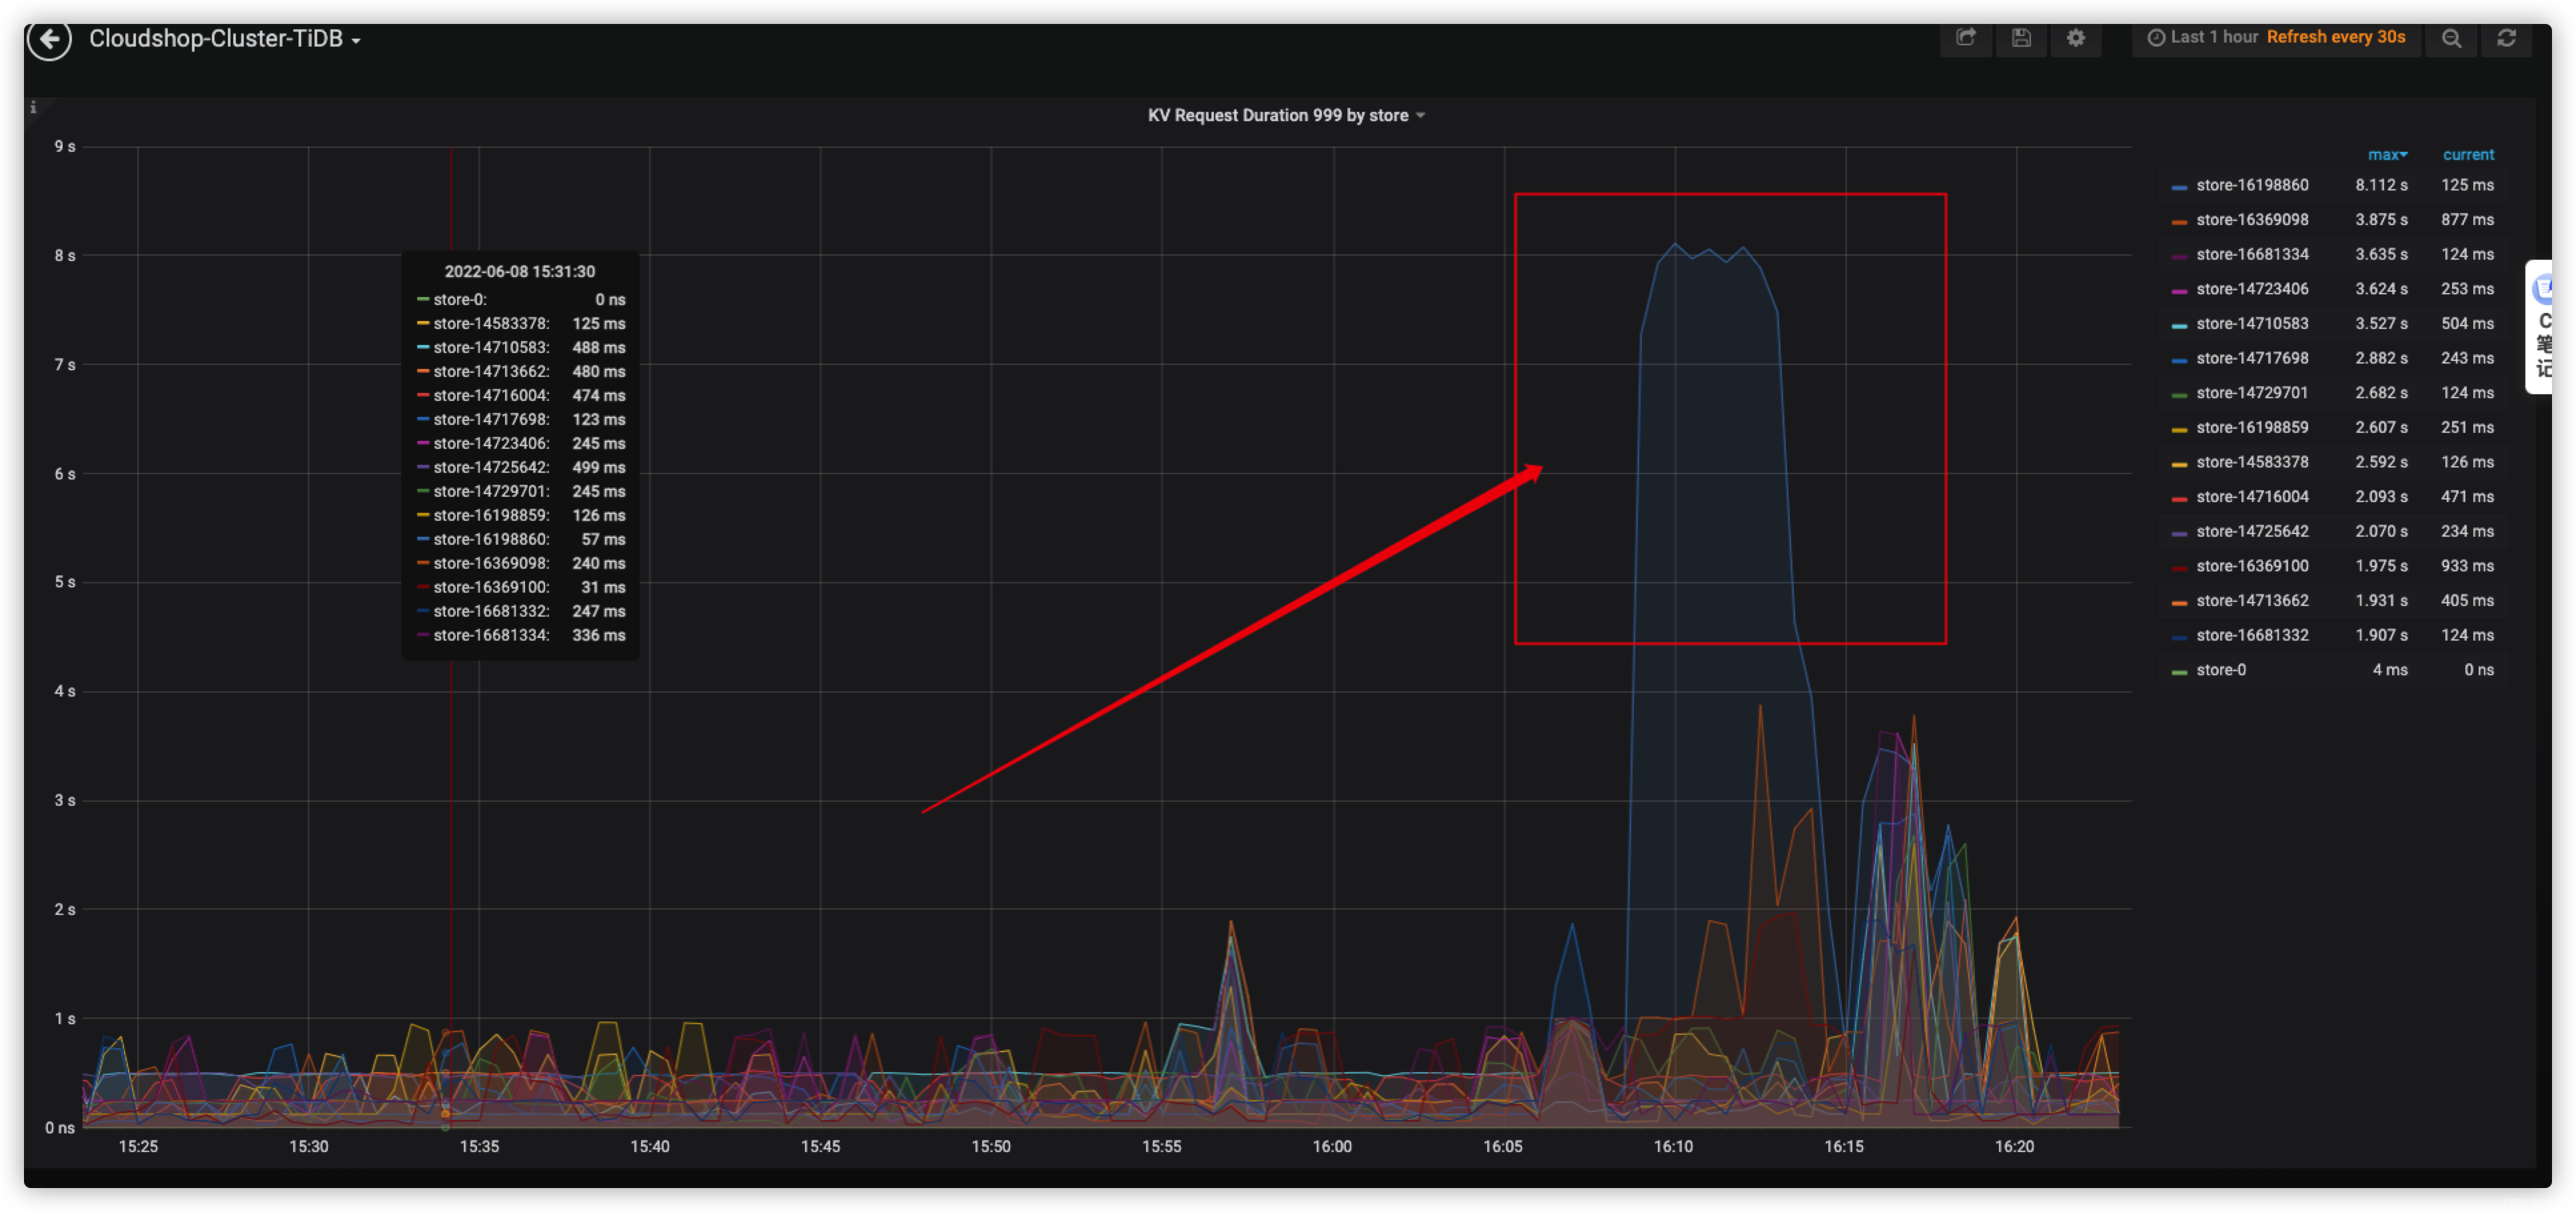This screenshot has height=1212, width=2576.
Task: Click the 8.112 s max value
Action: 2381,186
